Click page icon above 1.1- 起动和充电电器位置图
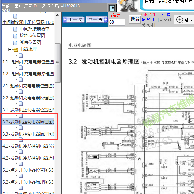Viewport: 194px width, 194px height. pos(21,56)
